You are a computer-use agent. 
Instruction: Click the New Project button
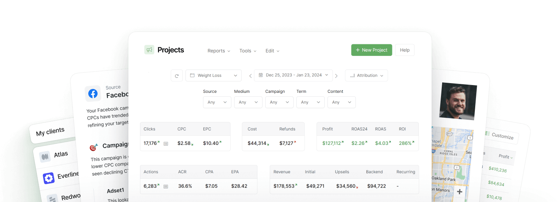coord(371,50)
